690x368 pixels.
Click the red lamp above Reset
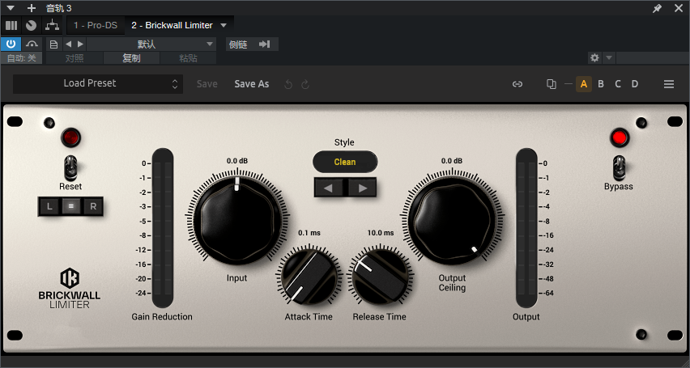tap(70, 137)
